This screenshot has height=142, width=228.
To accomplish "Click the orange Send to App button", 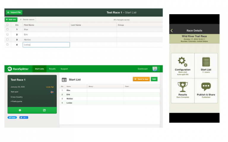I will click(x=141, y=79).
